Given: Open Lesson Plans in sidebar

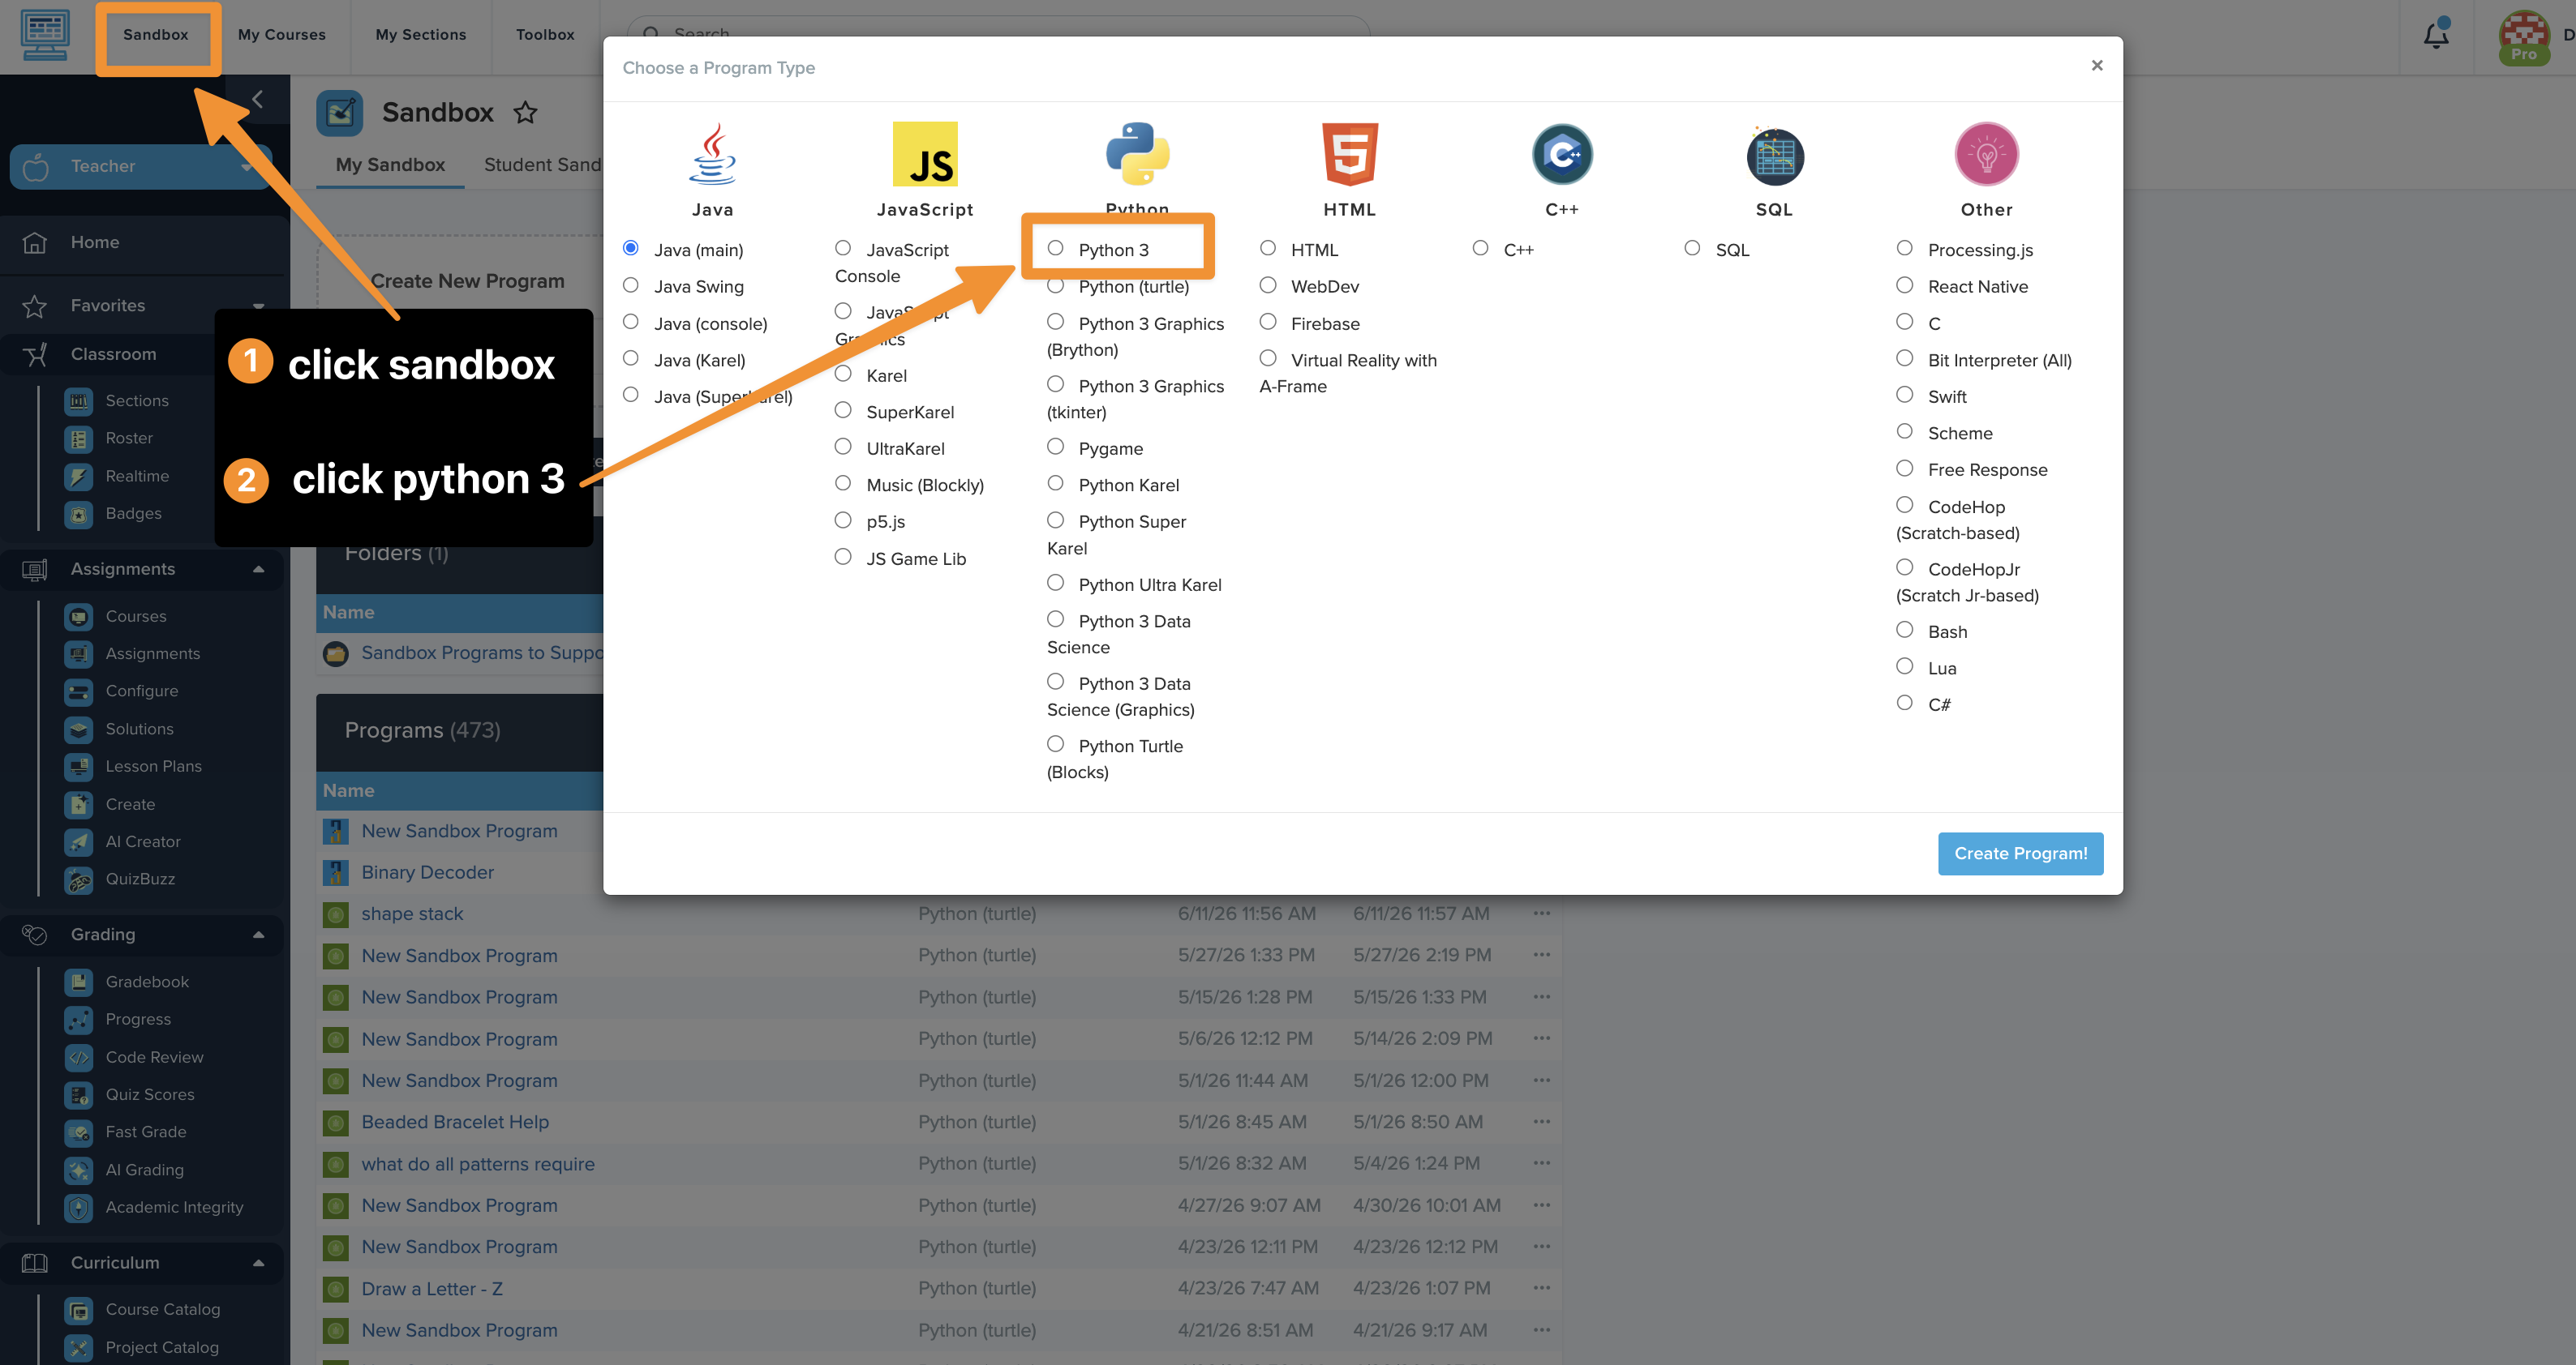Looking at the screenshot, I should [x=153, y=767].
